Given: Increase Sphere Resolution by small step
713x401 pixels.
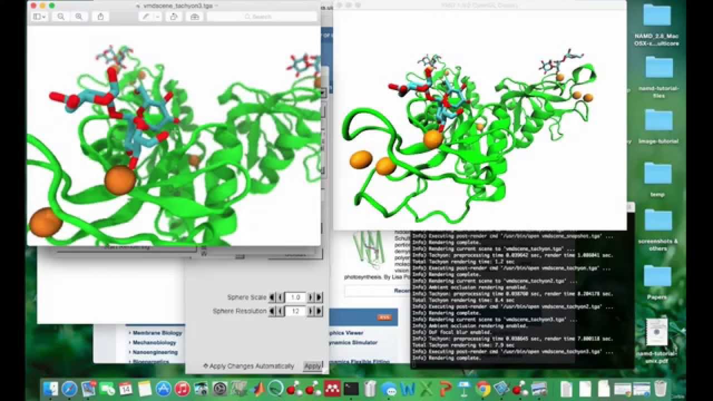Looking at the screenshot, I should pyautogui.click(x=311, y=311).
